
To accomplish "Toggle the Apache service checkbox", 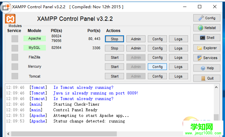I will point(15,39).
